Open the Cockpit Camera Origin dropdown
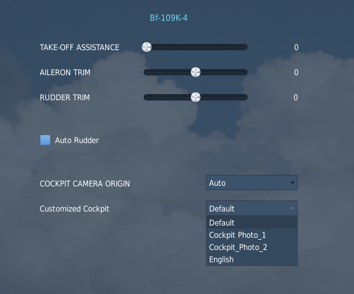Viewport: 354px width, 294px height. tap(252, 183)
